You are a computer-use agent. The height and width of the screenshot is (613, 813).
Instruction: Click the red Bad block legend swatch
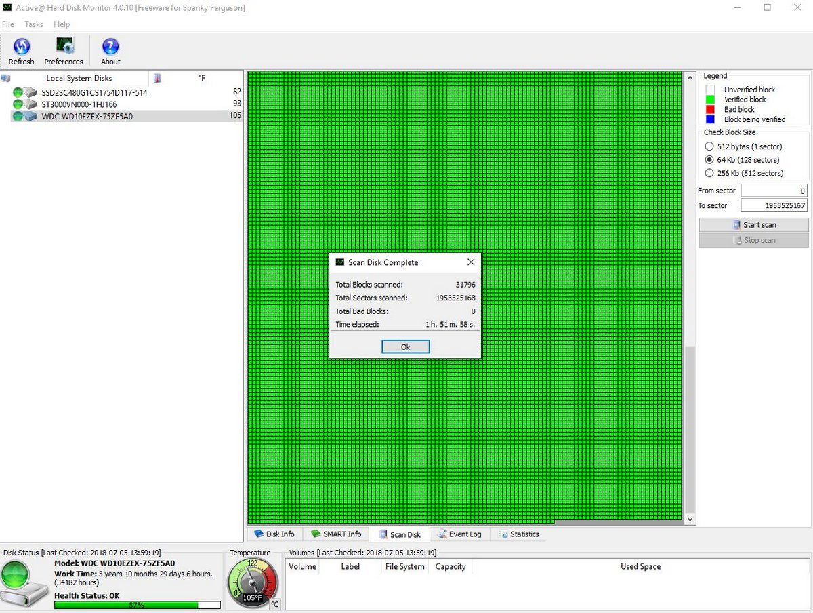(x=710, y=109)
